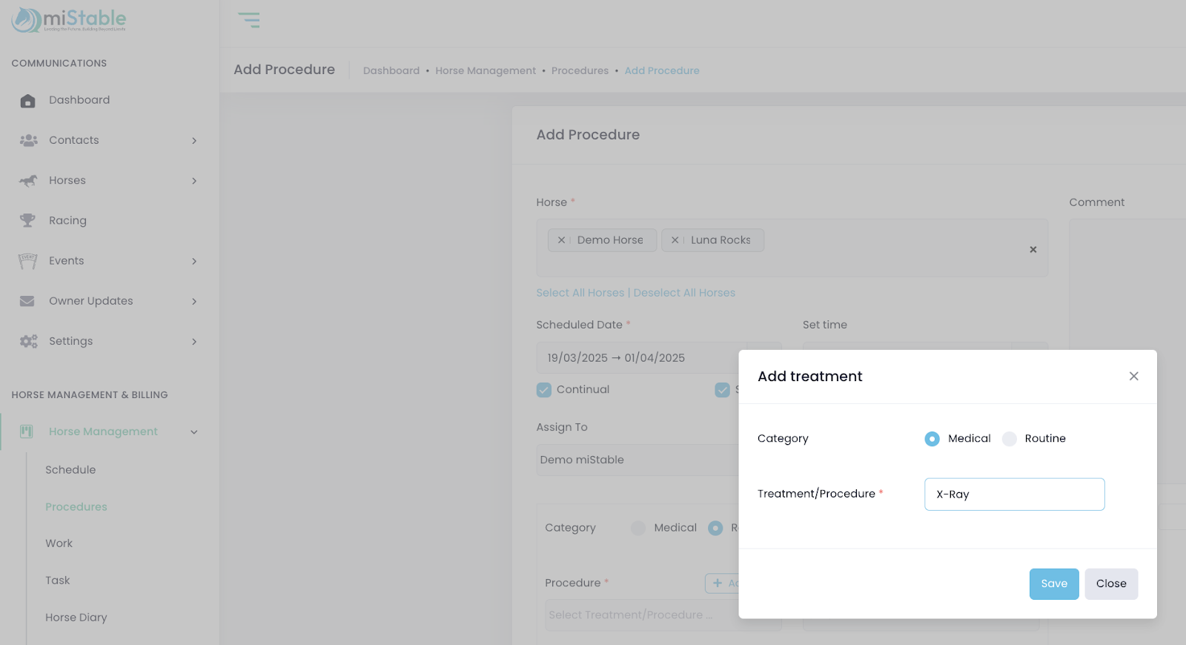The image size is (1186, 645).
Task: Click the Settings gears icon
Action: coord(28,341)
